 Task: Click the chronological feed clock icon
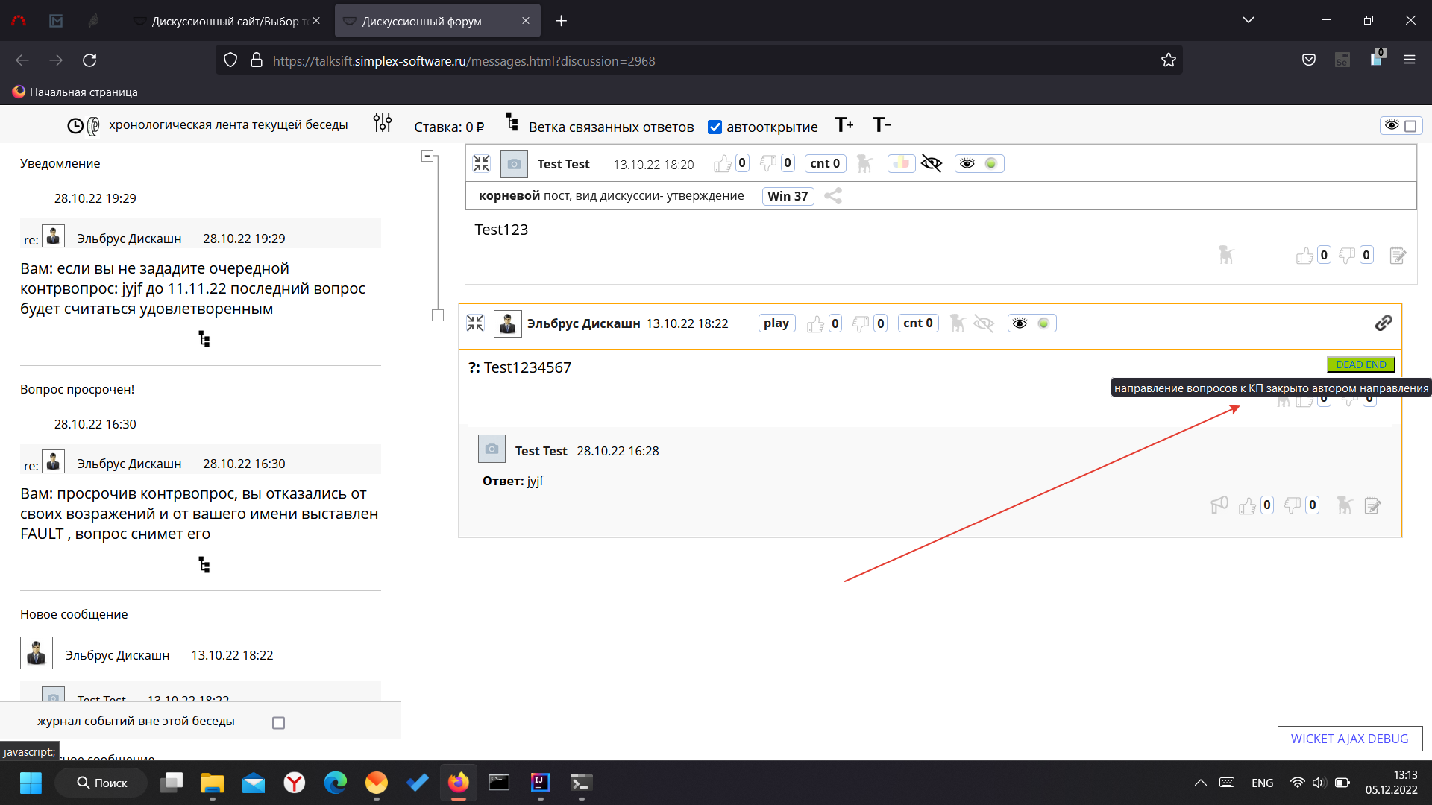tap(75, 126)
